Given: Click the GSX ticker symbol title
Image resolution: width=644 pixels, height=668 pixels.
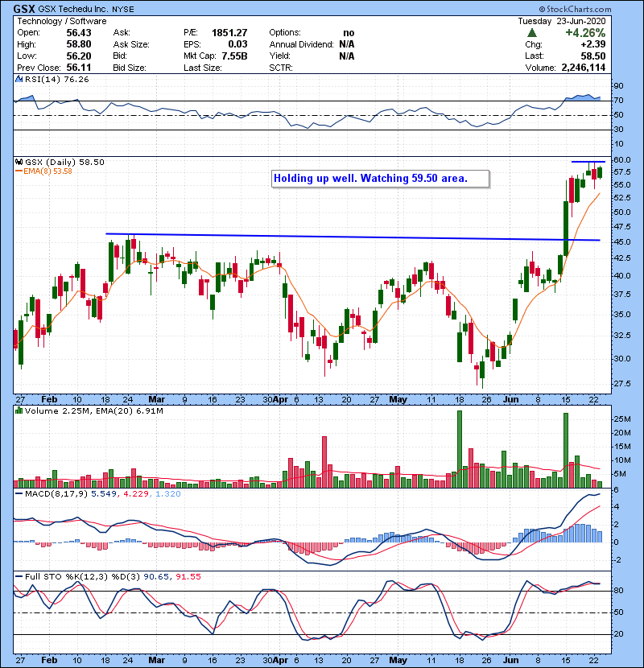Looking at the screenshot, I should pyautogui.click(x=24, y=9).
